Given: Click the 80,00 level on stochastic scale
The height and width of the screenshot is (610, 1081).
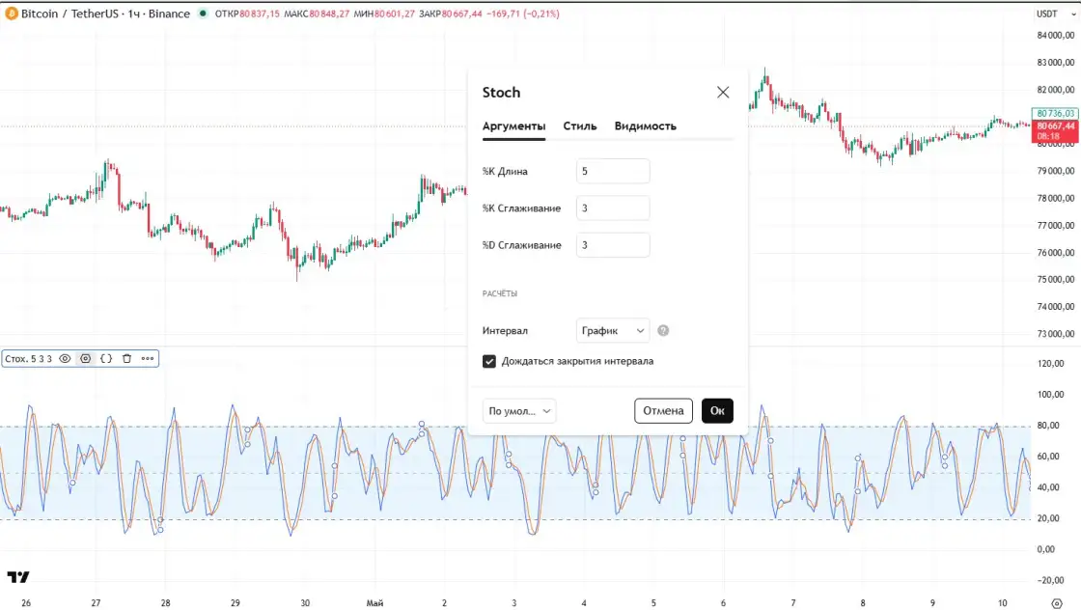Looking at the screenshot, I should pos(1048,426).
